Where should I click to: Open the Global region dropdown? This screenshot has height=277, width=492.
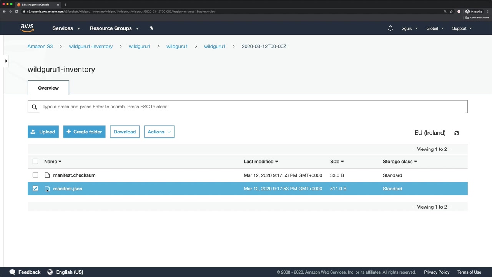[435, 28]
